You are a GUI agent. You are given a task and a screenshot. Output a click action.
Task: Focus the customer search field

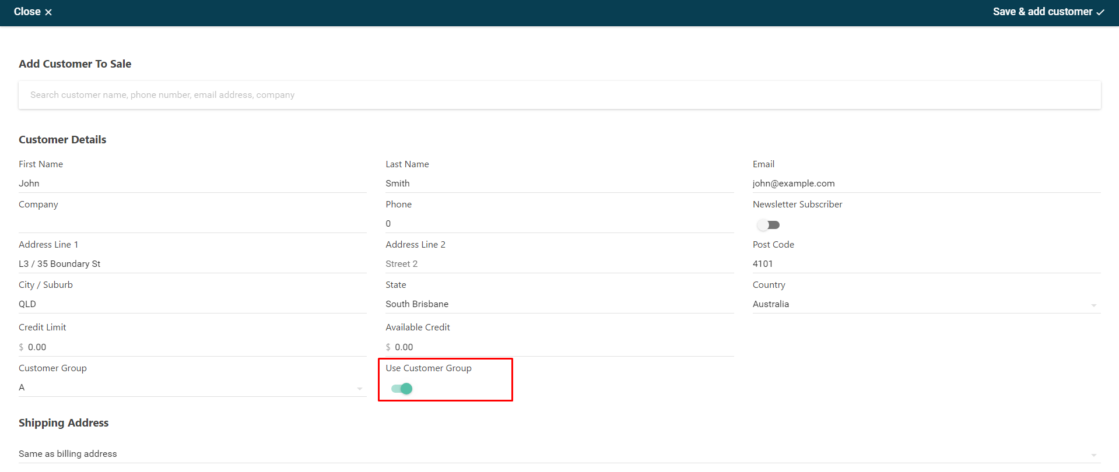tap(559, 95)
